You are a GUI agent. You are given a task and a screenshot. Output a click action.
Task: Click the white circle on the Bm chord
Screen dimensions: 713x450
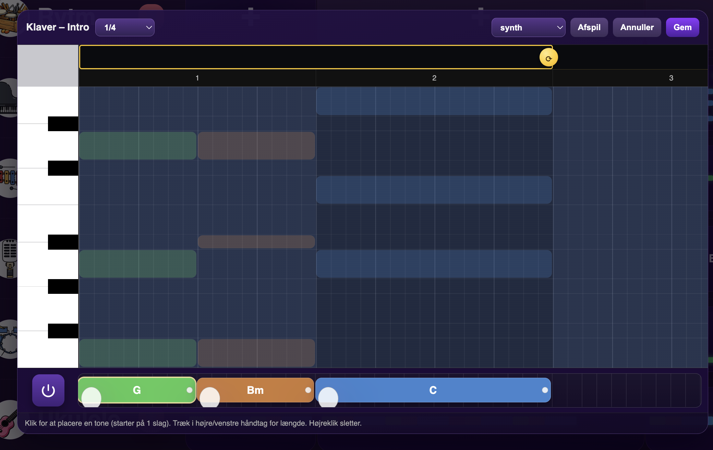[210, 397]
